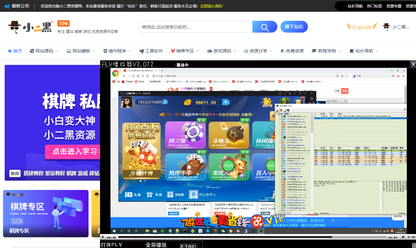Image resolution: width=416 pixels, height=248 pixels.
Task: Open 资源专题 in the top bar
Action: pyautogui.click(x=394, y=6)
